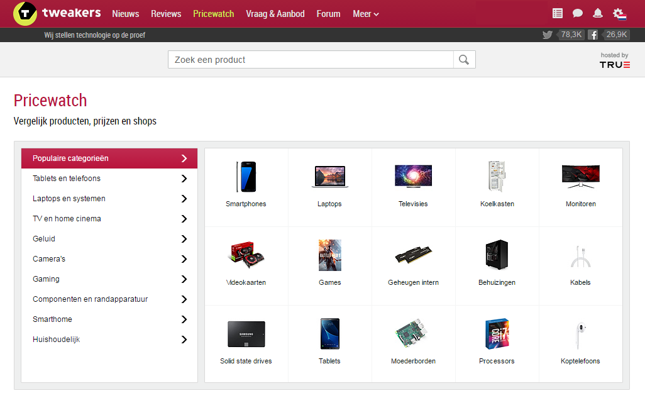Open the settings gear with flag icon

pos(619,14)
